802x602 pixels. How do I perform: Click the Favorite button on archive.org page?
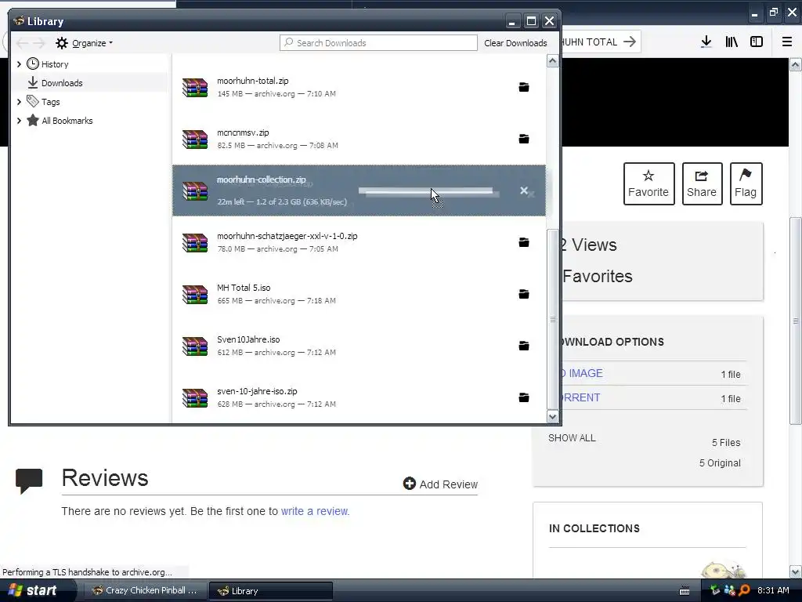[648, 183]
